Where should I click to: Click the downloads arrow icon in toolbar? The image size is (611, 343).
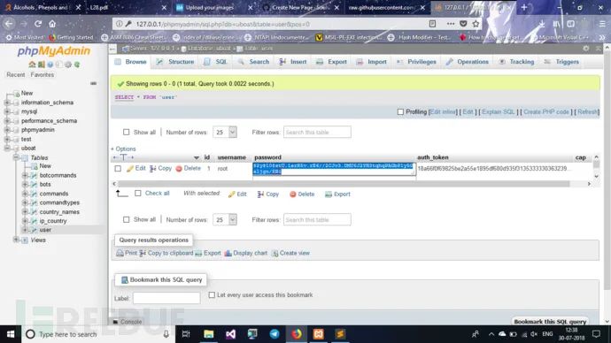tap(542, 24)
